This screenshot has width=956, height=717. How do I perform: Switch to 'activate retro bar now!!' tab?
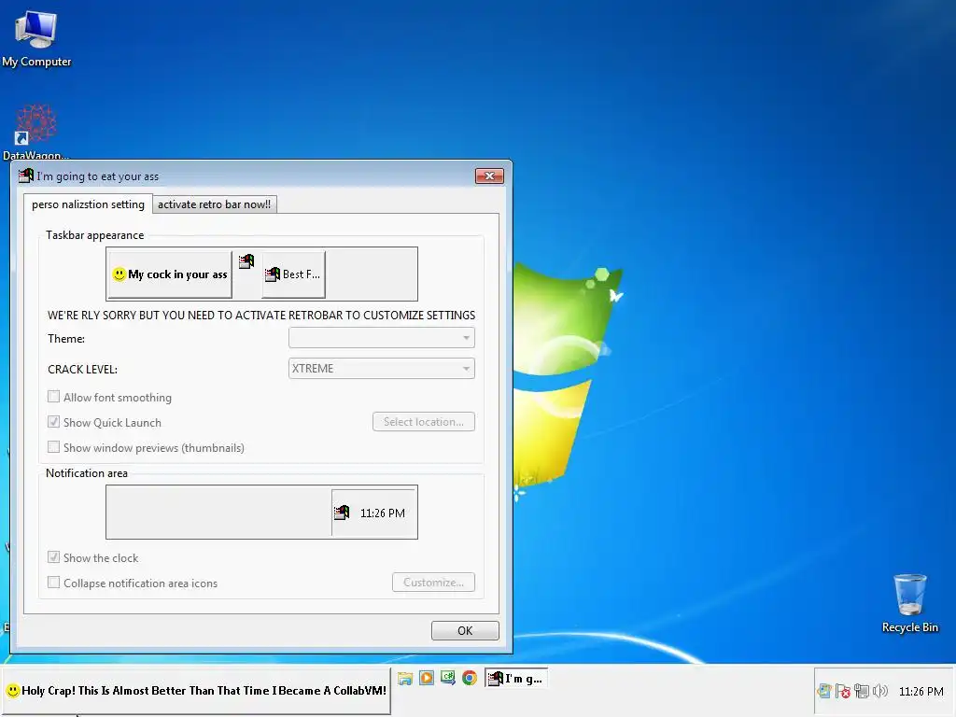pyautogui.click(x=215, y=204)
